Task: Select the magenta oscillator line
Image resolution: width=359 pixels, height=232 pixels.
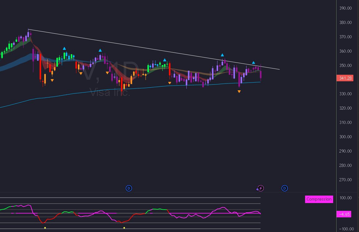Action: click(223, 207)
